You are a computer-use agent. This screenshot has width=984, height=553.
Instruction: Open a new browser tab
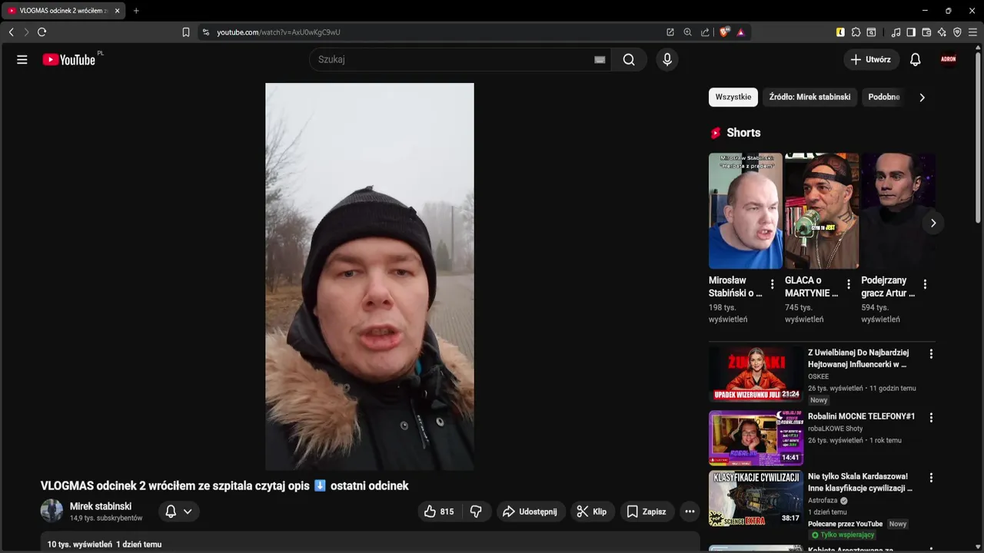point(136,11)
